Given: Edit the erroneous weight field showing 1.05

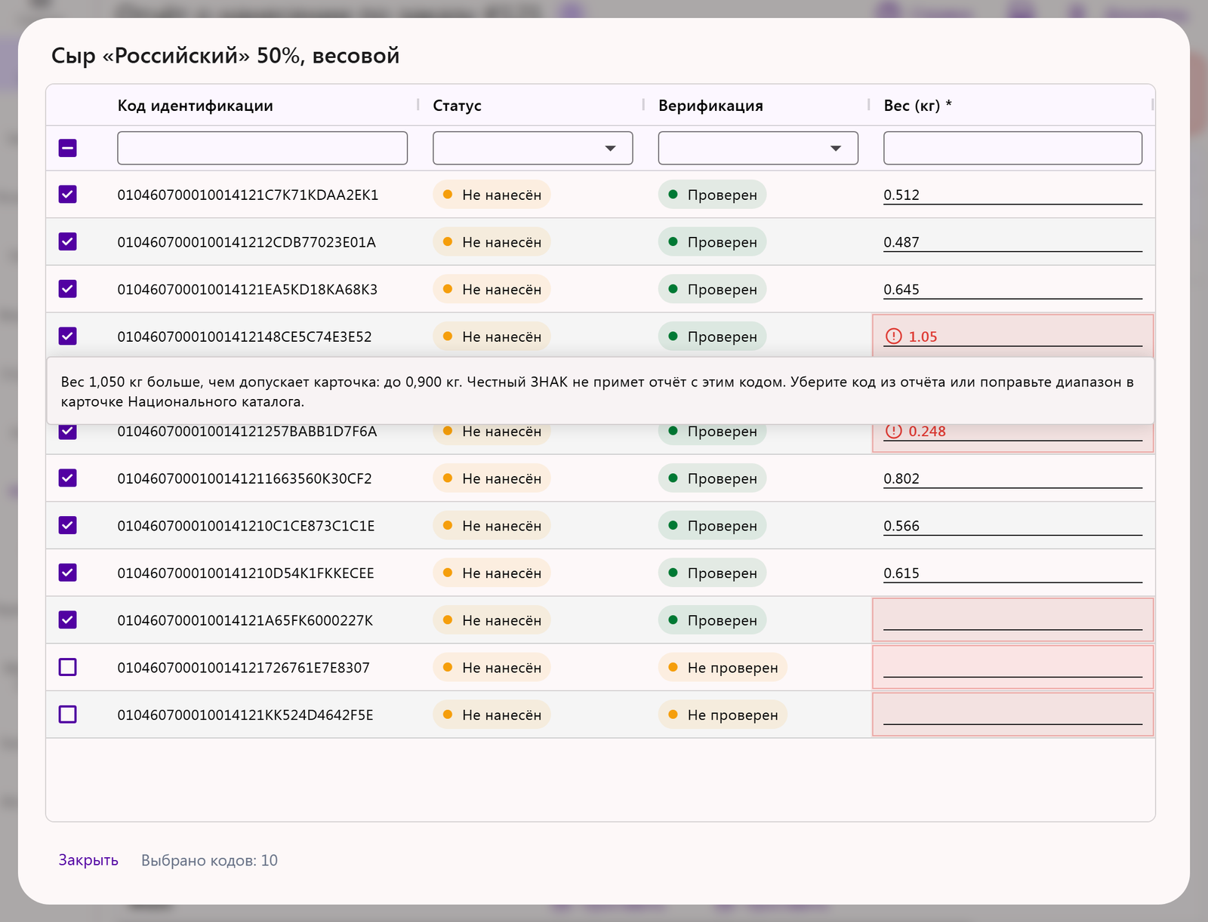Looking at the screenshot, I should 1012,336.
